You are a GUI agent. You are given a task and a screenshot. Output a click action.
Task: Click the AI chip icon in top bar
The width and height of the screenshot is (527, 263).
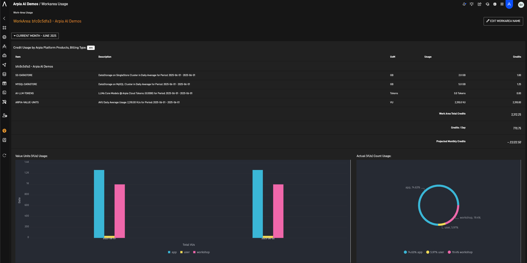point(495,4)
